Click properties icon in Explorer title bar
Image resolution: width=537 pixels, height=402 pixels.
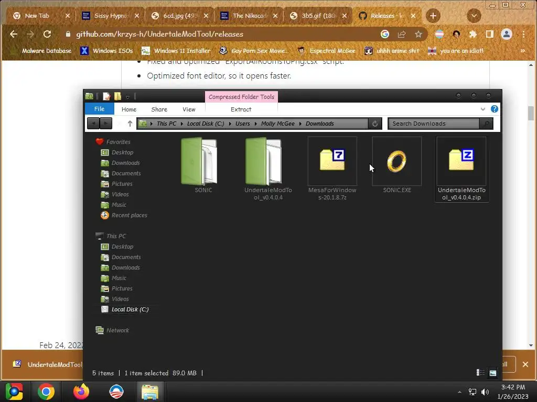[x=106, y=96]
